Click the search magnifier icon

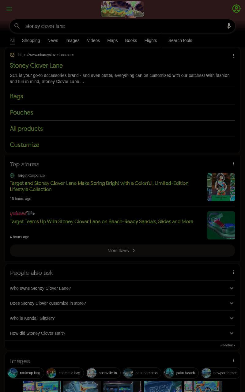pos(17,26)
